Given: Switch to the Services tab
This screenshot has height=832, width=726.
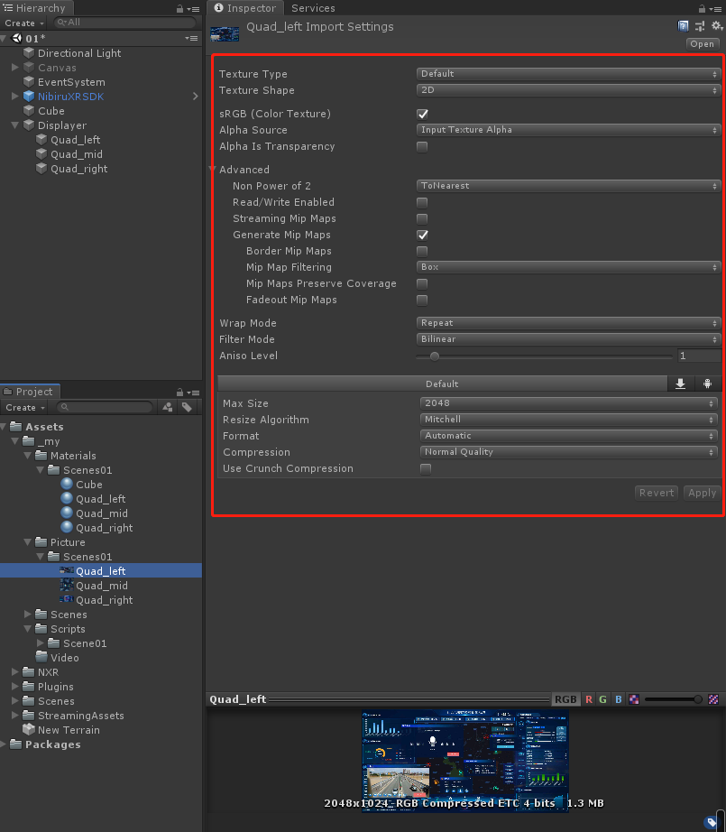Looking at the screenshot, I should click(x=313, y=7).
